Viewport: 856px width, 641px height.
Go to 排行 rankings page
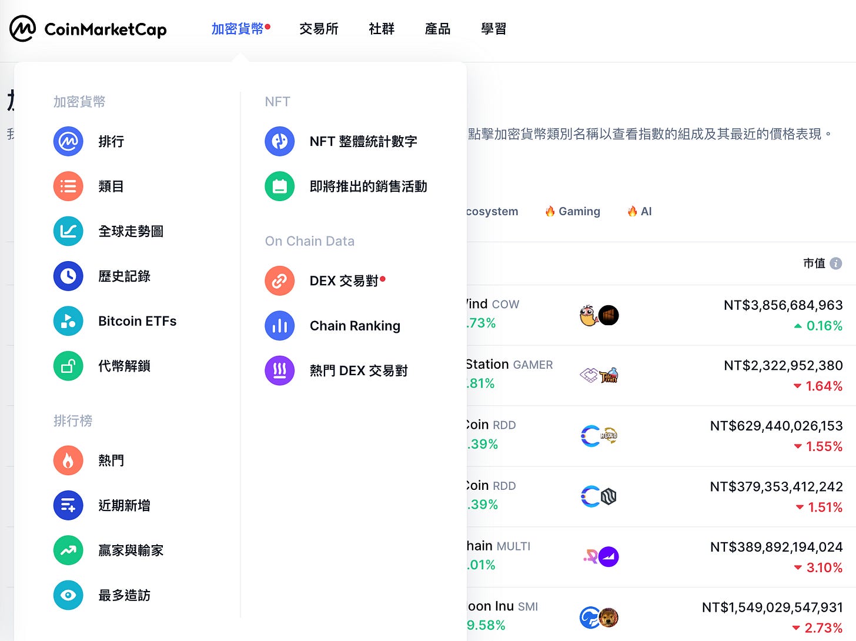pos(111,141)
